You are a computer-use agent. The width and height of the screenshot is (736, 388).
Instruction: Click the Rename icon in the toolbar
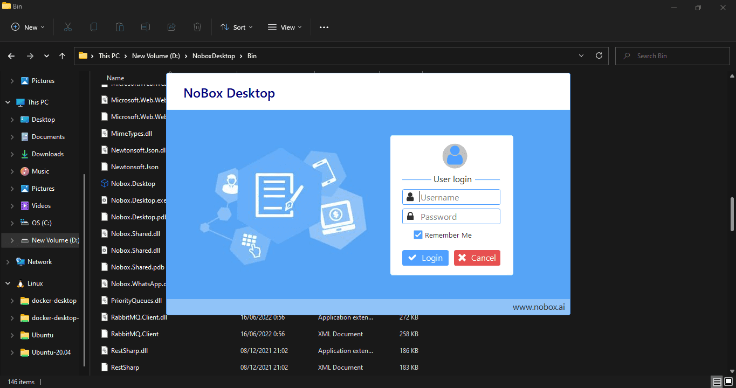[145, 27]
